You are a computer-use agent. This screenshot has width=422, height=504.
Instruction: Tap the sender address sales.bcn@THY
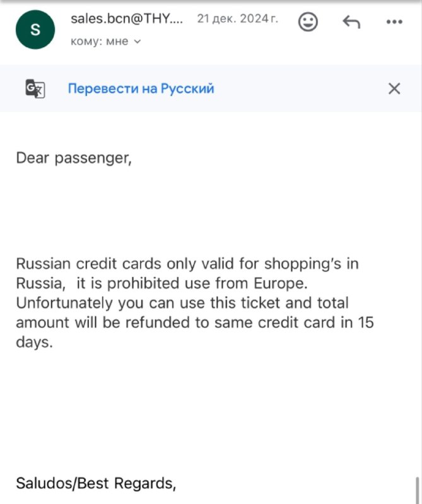(127, 19)
